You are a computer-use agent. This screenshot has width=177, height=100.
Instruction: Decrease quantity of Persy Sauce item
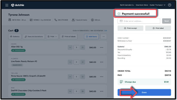[70, 77]
